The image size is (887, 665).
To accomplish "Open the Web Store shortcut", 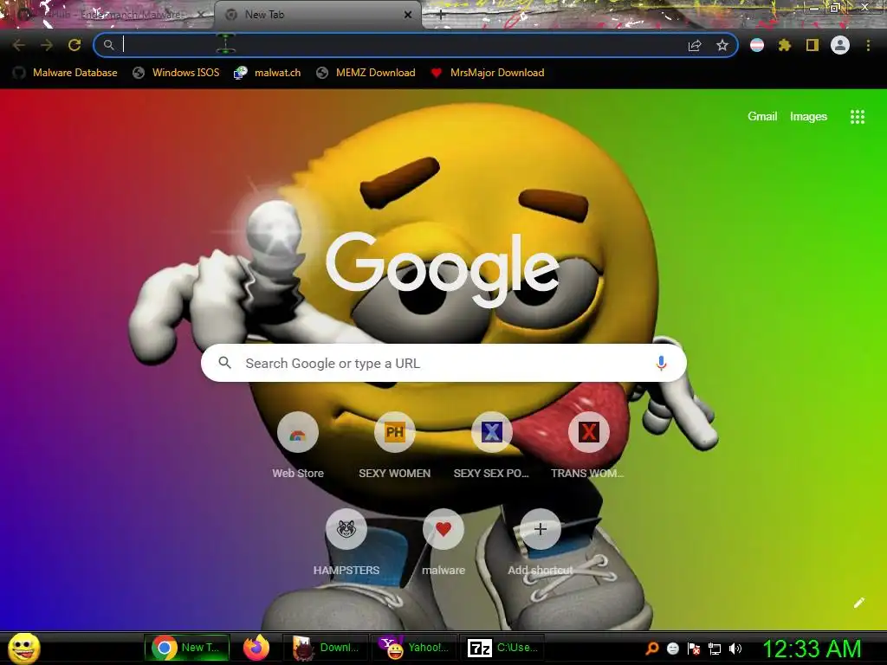I will click(x=298, y=446).
